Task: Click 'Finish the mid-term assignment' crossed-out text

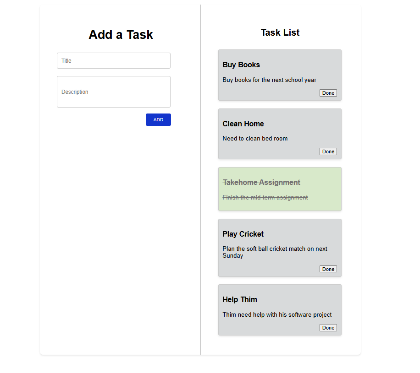Action: [265, 198]
